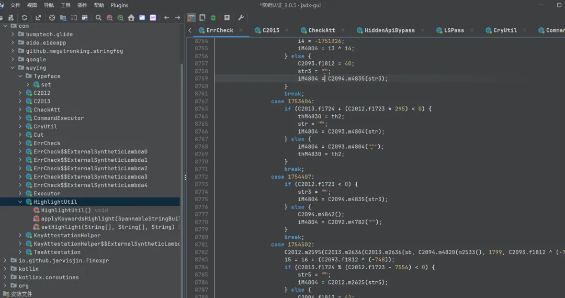Expand the kotlinx.coroutines package
Screen dimensions: 565x298
tap(5, 278)
